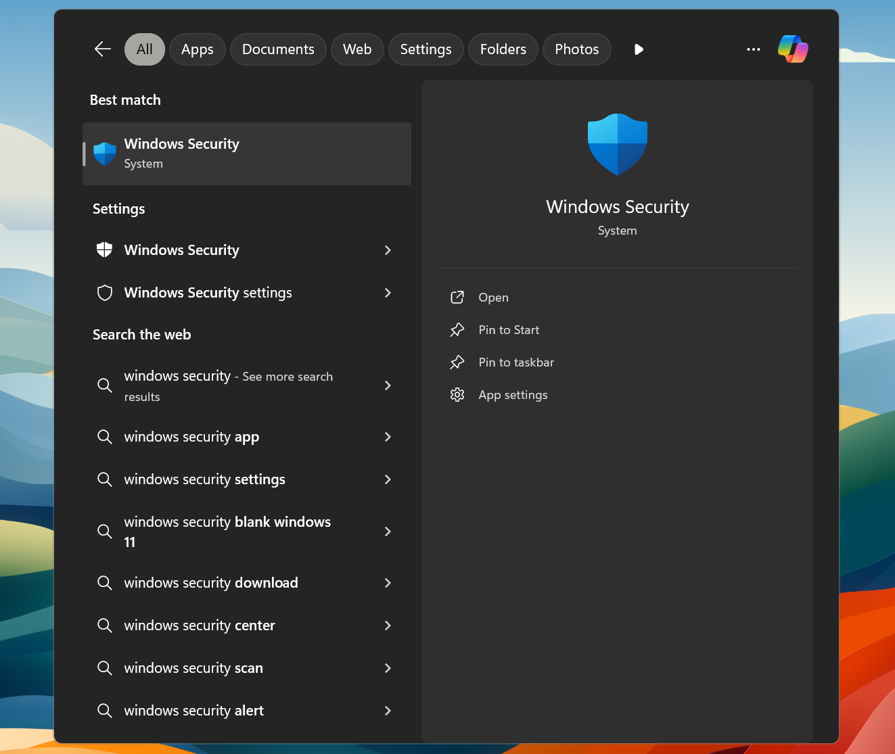Click the search icon beside 'windows security blank windows 11'
The image size is (895, 754).
(104, 532)
